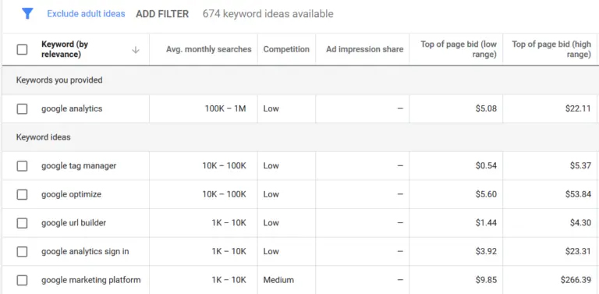Check the google analytics keyword checkbox
This screenshot has height=294, width=599.
tap(22, 109)
